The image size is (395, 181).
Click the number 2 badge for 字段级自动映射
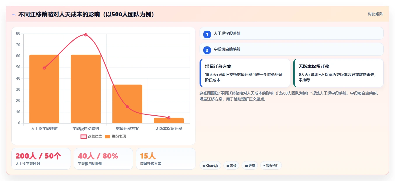click(x=207, y=50)
